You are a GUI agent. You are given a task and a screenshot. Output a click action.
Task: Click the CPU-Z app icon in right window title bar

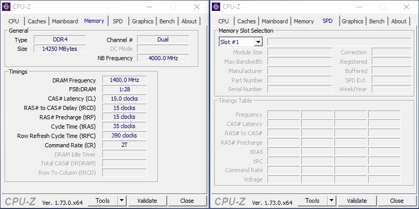click(216, 7)
